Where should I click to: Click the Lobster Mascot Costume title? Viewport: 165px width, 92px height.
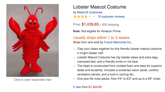[99, 7]
